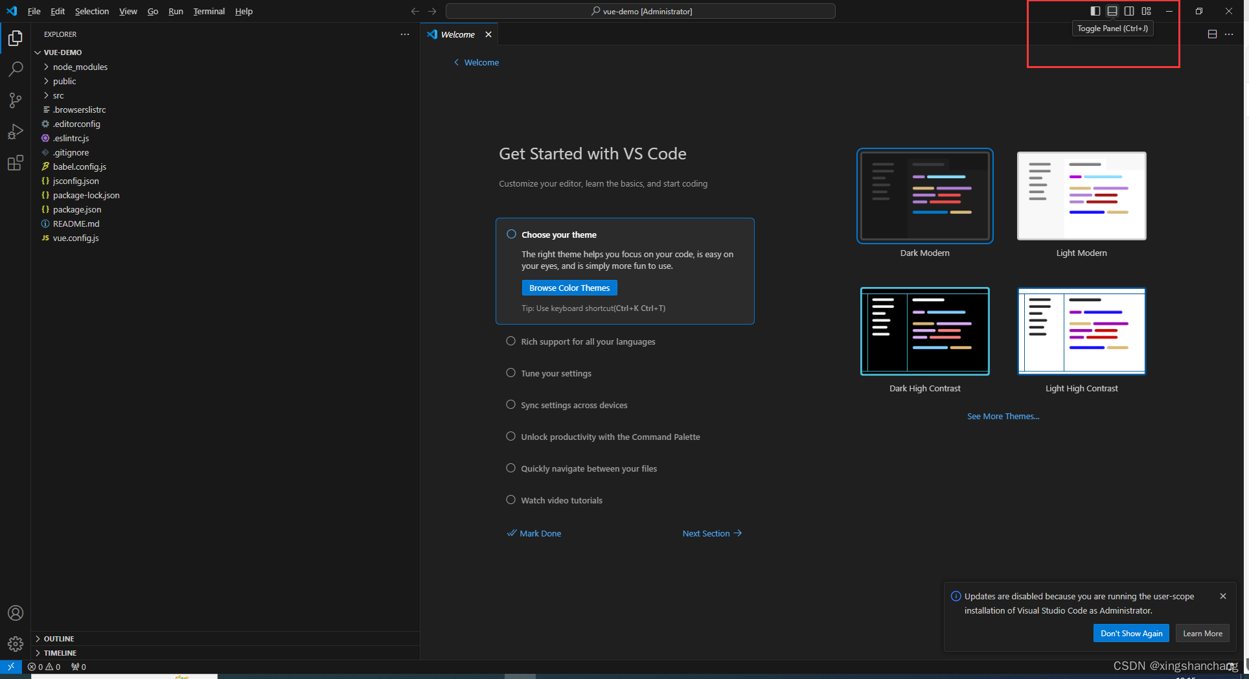
Task: Open .eslintrc.js file
Action: point(71,138)
